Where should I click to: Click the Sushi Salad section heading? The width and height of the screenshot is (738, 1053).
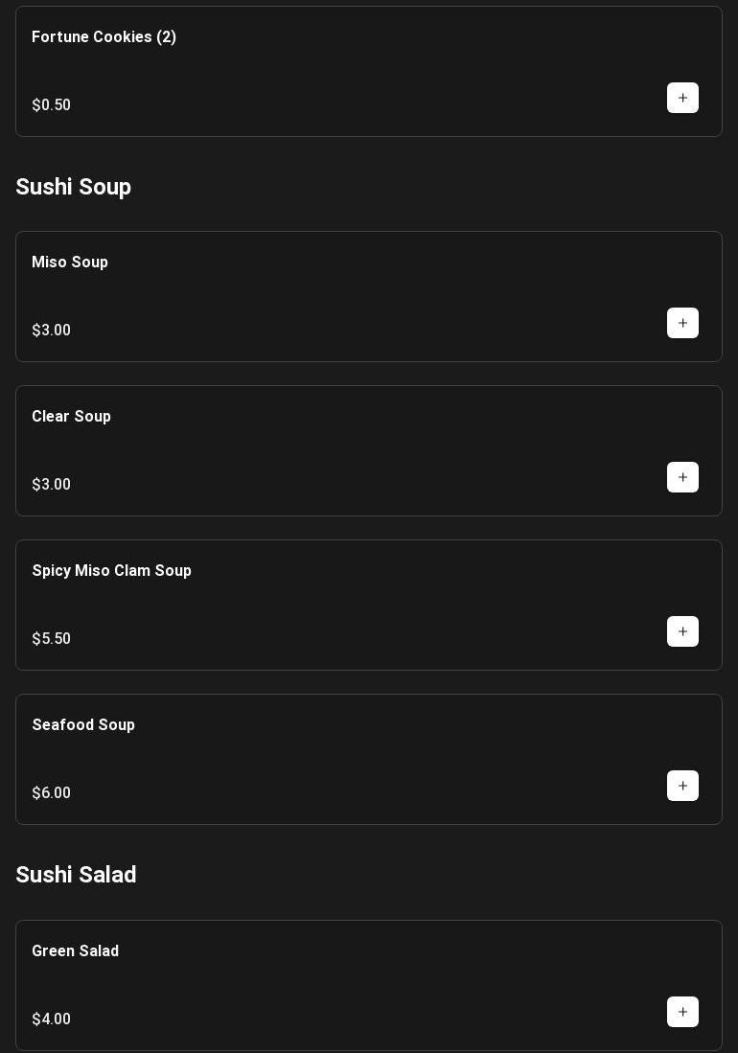pos(76,875)
